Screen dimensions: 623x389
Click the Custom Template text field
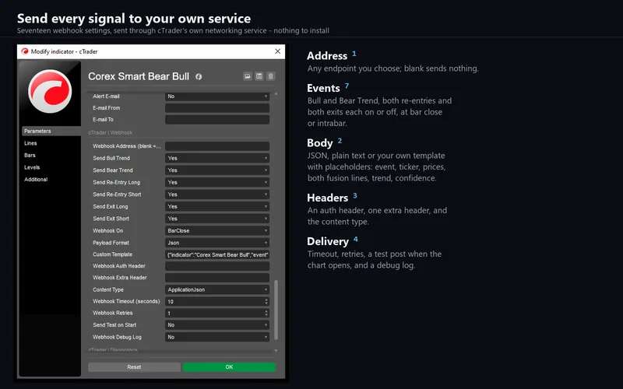pos(217,255)
